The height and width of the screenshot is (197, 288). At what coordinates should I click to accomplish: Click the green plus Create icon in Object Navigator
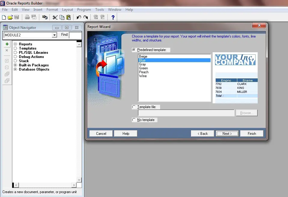click(7, 44)
